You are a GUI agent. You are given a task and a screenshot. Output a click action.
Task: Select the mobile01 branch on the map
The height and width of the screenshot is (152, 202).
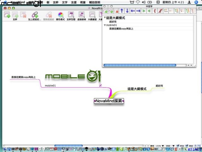point(50,85)
